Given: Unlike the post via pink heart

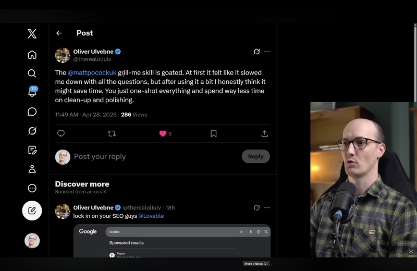Looking at the screenshot, I should (x=163, y=133).
